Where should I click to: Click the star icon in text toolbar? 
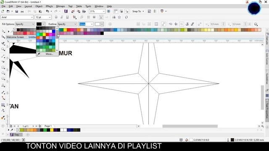[119, 17]
